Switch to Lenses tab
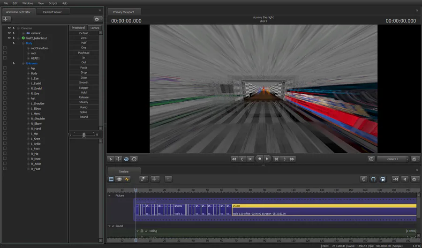 pos(95,28)
